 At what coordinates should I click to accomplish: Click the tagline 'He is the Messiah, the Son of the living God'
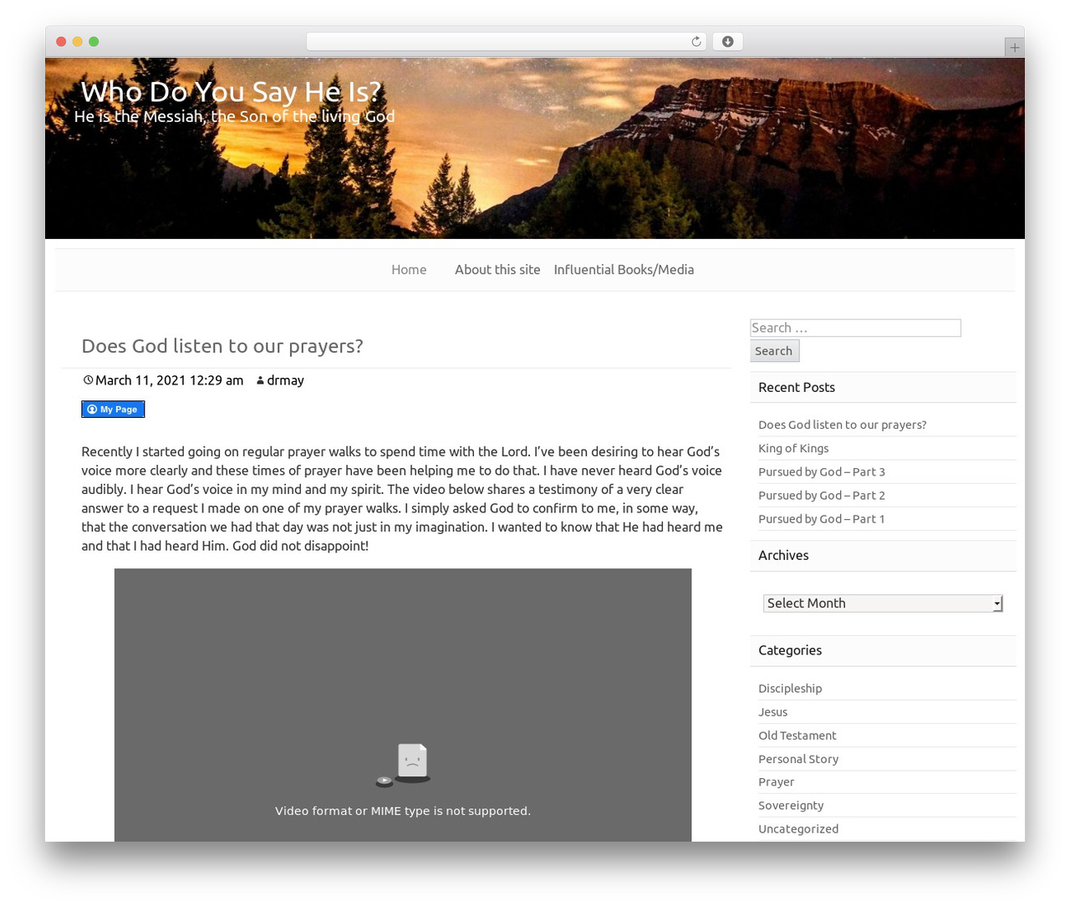pos(234,116)
